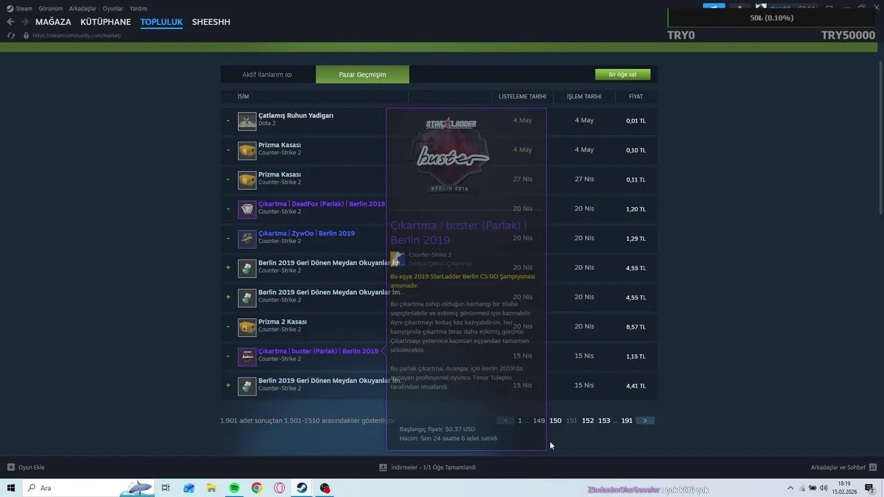Click the padlock icon beside the URL
884x497 pixels.
pyautogui.click(x=26, y=35)
